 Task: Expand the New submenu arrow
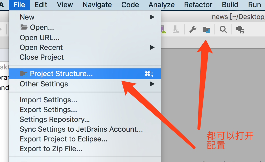[152, 17]
